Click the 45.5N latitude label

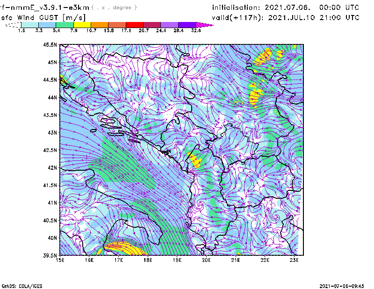click(x=50, y=45)
